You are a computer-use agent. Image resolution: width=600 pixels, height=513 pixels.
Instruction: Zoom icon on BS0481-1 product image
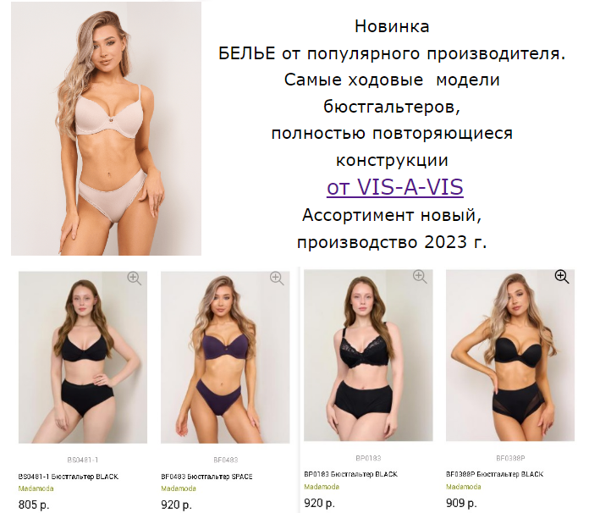(135, 279)
